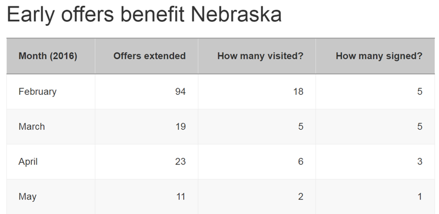Click the 'Offers extended' column header
This screenshot has height=214, width=439.
click(x=149, y=56)
